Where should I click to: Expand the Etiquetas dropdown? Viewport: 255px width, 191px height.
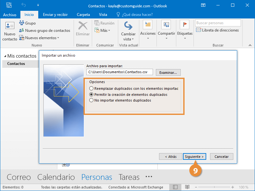(x=185, y=33)
